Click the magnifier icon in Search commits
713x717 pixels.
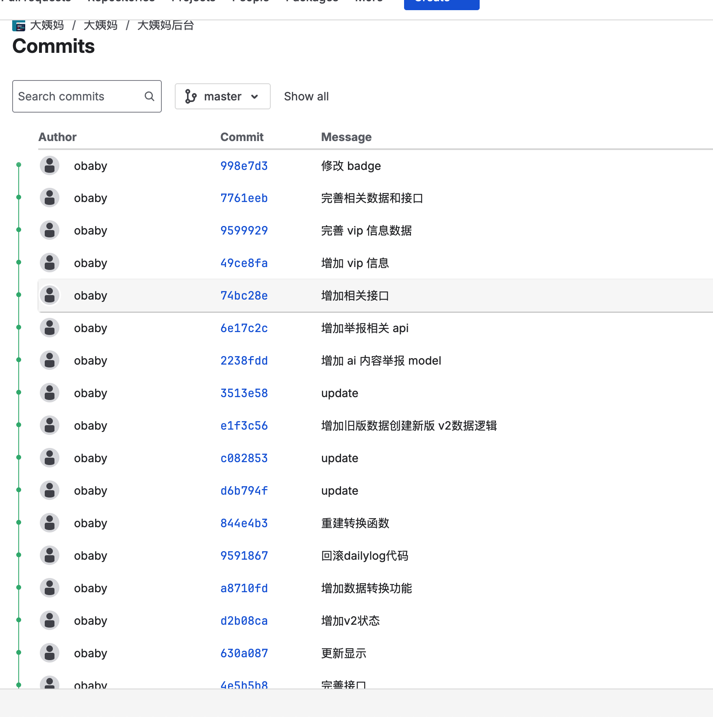tap(149, 96)
